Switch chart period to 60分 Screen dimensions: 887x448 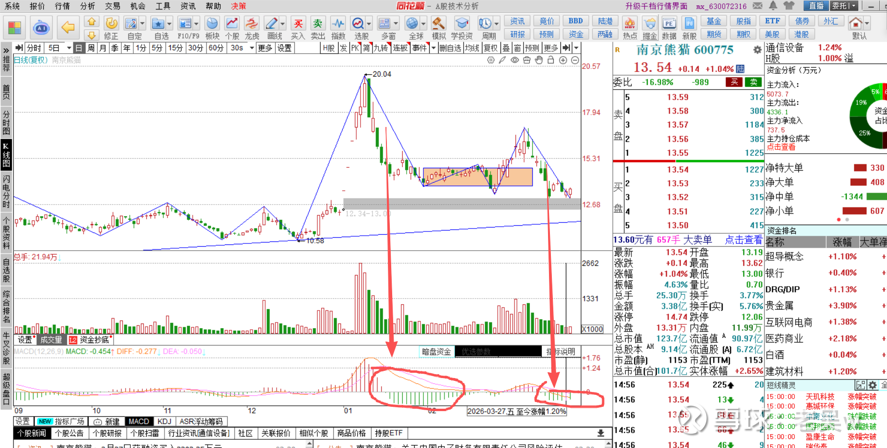[x=216, y=48]
